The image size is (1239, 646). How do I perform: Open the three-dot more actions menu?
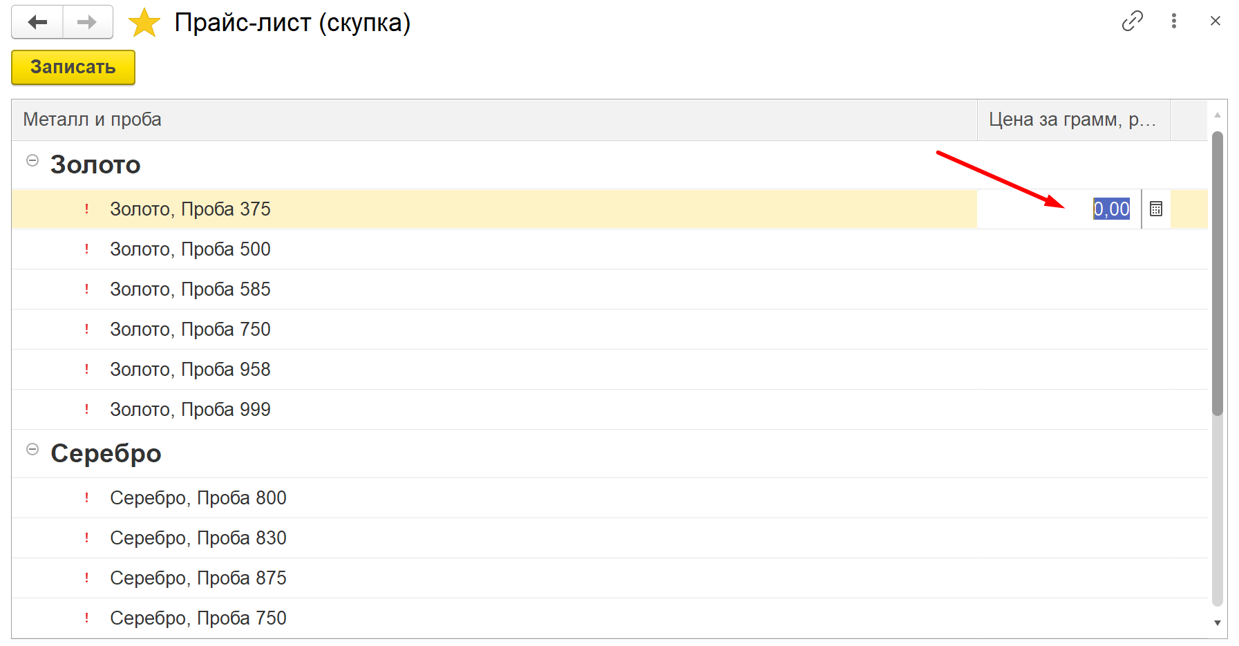(1173, 21)
